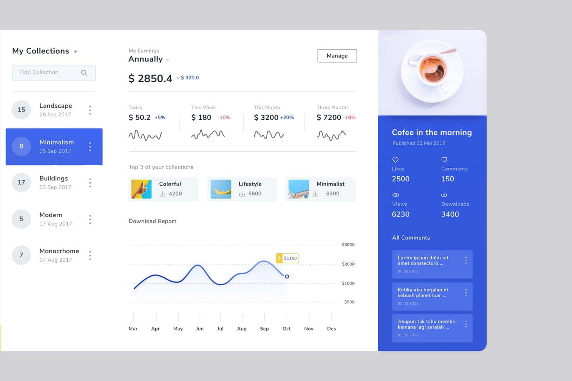Click the Manage button
The width and height of the screenshot is (572, 381).
click(337, 56)
